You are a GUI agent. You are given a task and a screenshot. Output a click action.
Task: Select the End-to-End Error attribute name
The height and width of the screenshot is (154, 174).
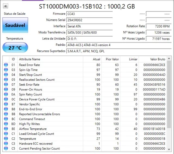pyautogui.click(x=30, y=109)
